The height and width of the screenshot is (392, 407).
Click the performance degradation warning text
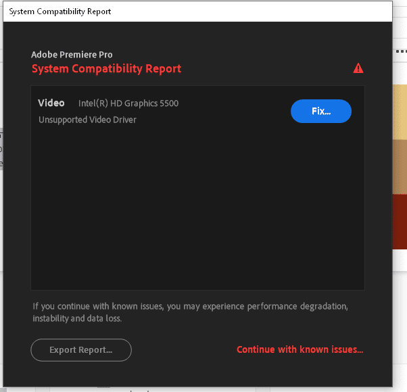click(x=190, y=312)
